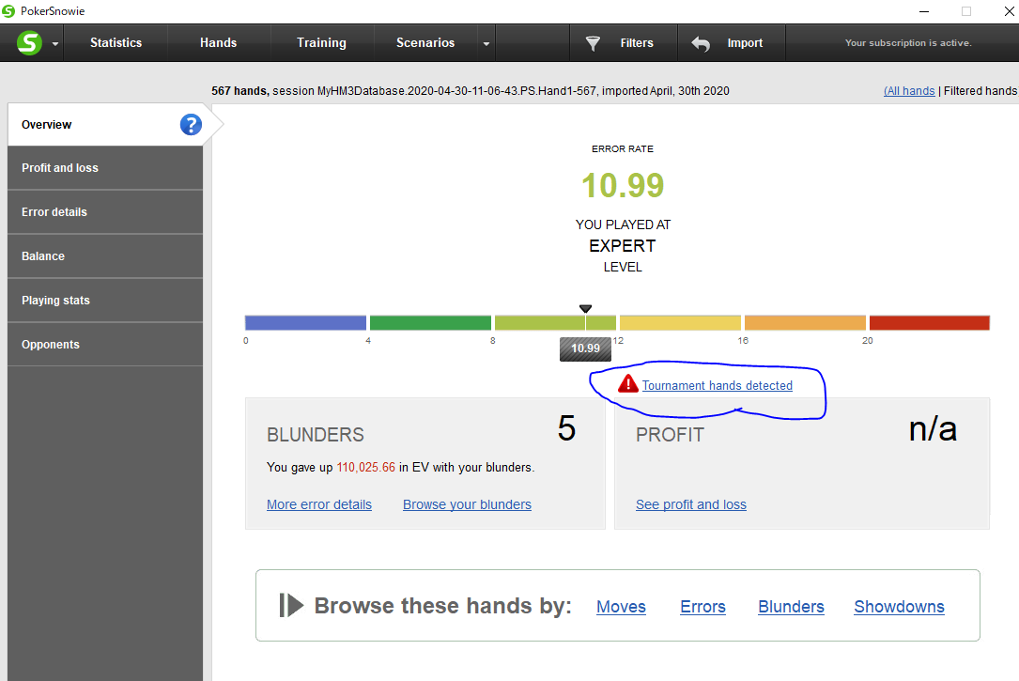Open the Statistics menu
Viewport: 1019px width, 681px height.
click(x=116, y=43)
